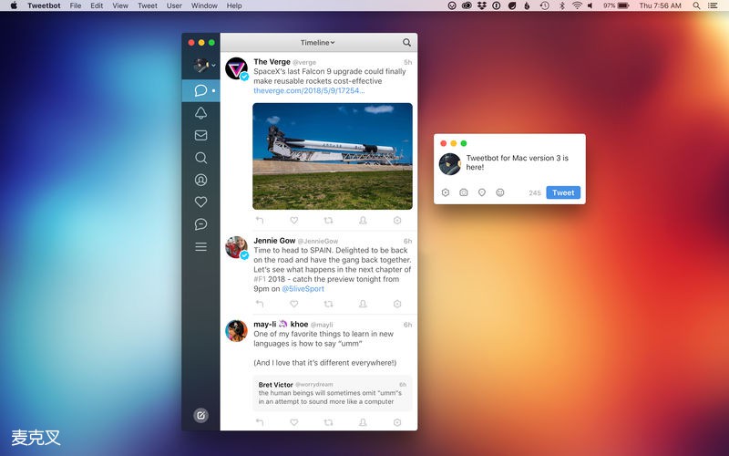Click the search magnifier in Timeline header
Viewport: 729px width, 456px height.
pos(406,42)
